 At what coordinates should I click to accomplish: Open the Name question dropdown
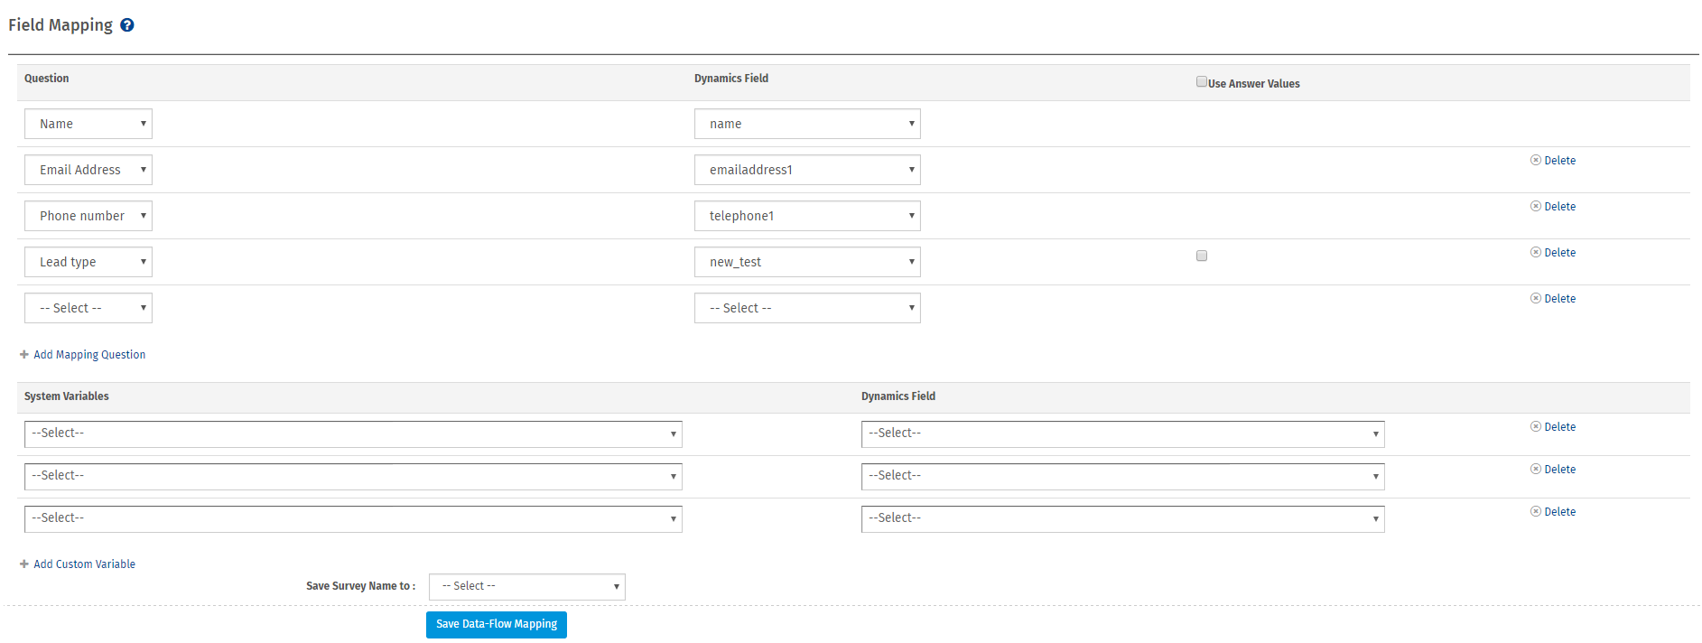(88, 124)
